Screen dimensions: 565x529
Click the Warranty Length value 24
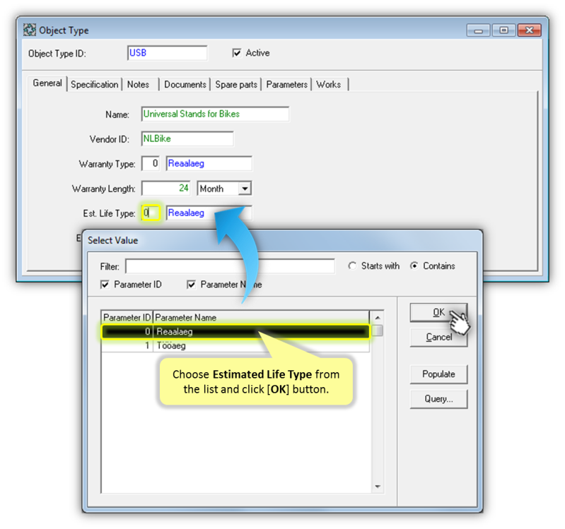(x=165, y=188)
